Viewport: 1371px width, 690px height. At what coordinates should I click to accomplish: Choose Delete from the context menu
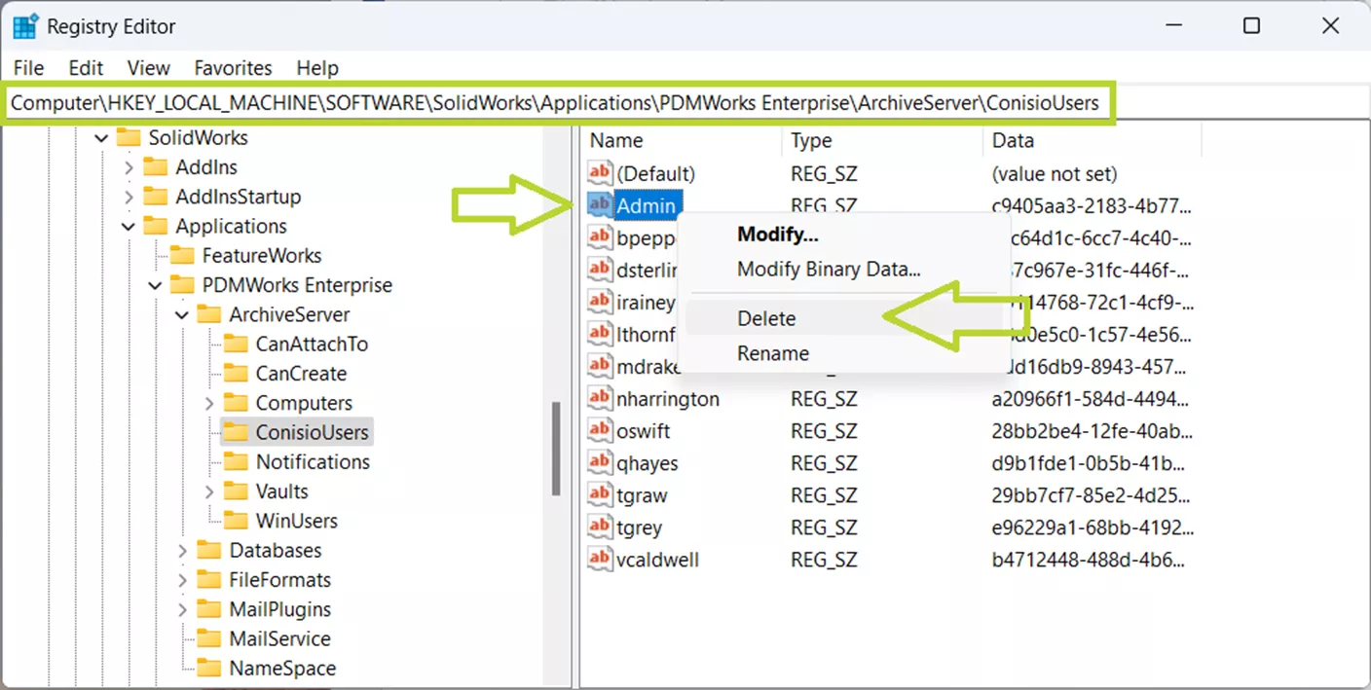click(766, 318)
